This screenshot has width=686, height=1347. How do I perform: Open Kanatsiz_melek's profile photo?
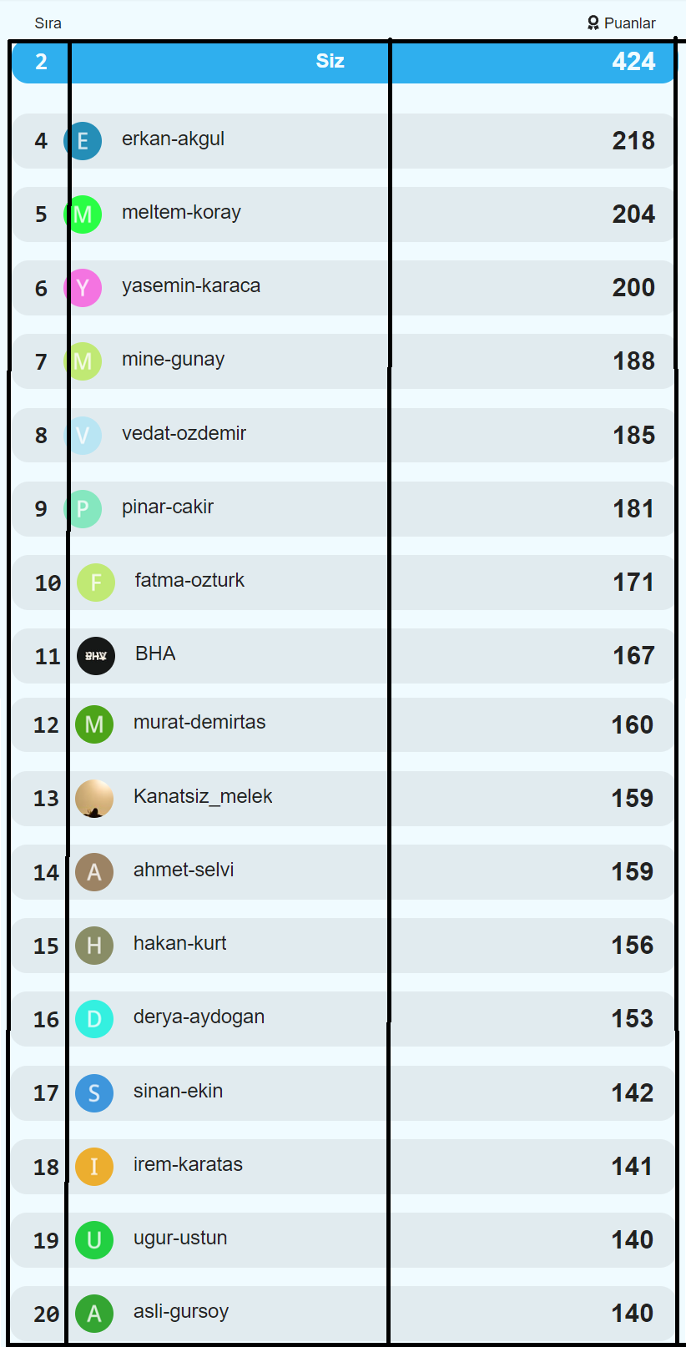click(94, 799)
